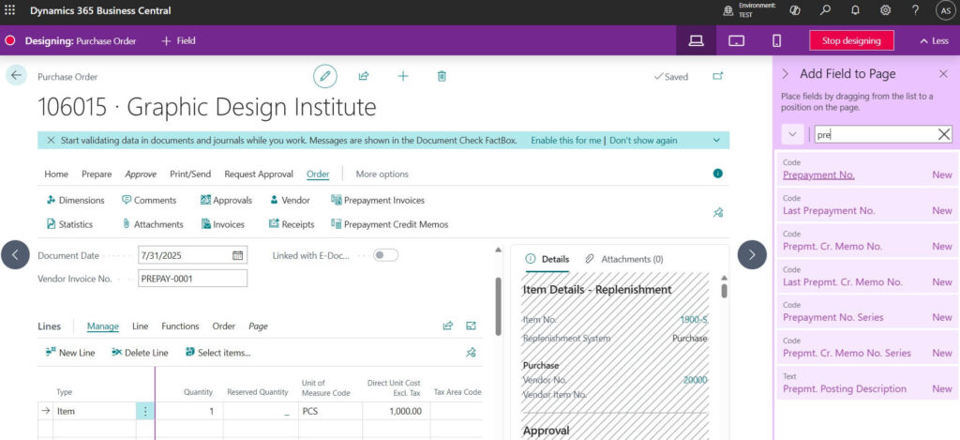This screenshot has width=960, height=440.
Task: Clear the field search box text
Action: point(944,135)
